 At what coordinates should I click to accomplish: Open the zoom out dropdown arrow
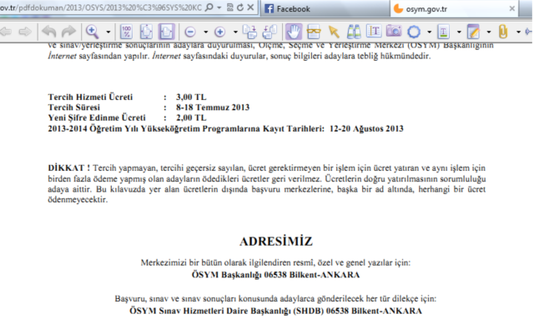coord(206,32)
